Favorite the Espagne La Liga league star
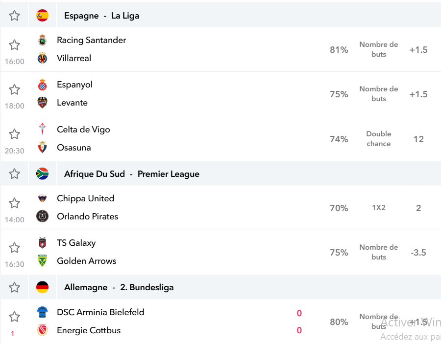This screenshot has height=344, width=441. [x=14, y=16]
